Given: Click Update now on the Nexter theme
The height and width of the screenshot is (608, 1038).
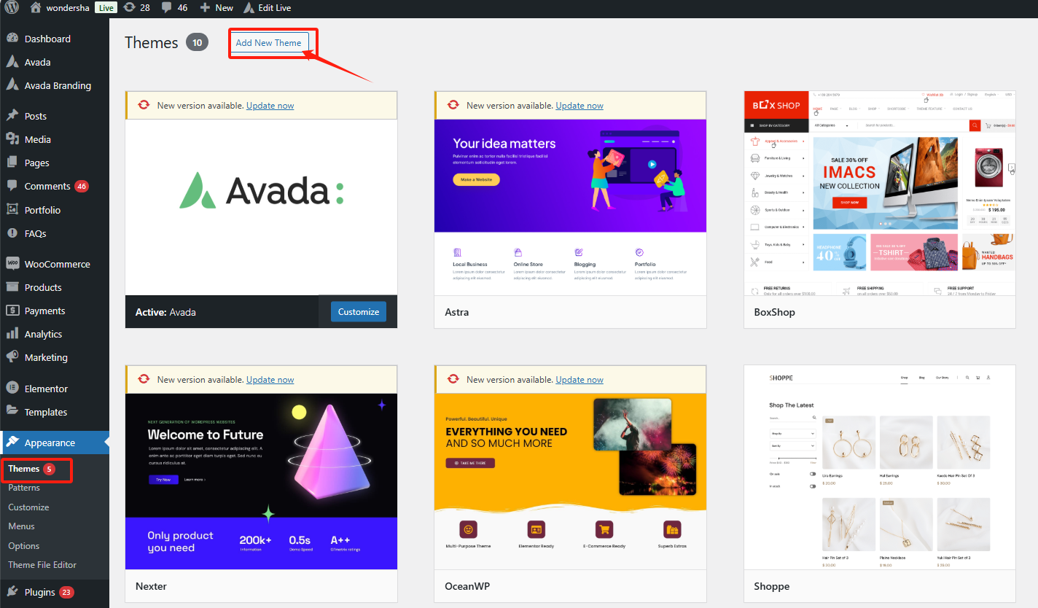Looking at the screenshot, I should [x=270, y=380].
